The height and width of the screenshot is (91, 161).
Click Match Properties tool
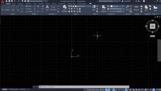click(104, 9)
